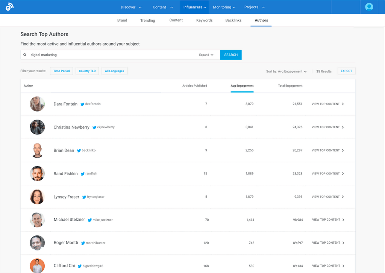Click the Twitter handle martinibuster
This screenshot has width=385, height=273.
[95, 243]
